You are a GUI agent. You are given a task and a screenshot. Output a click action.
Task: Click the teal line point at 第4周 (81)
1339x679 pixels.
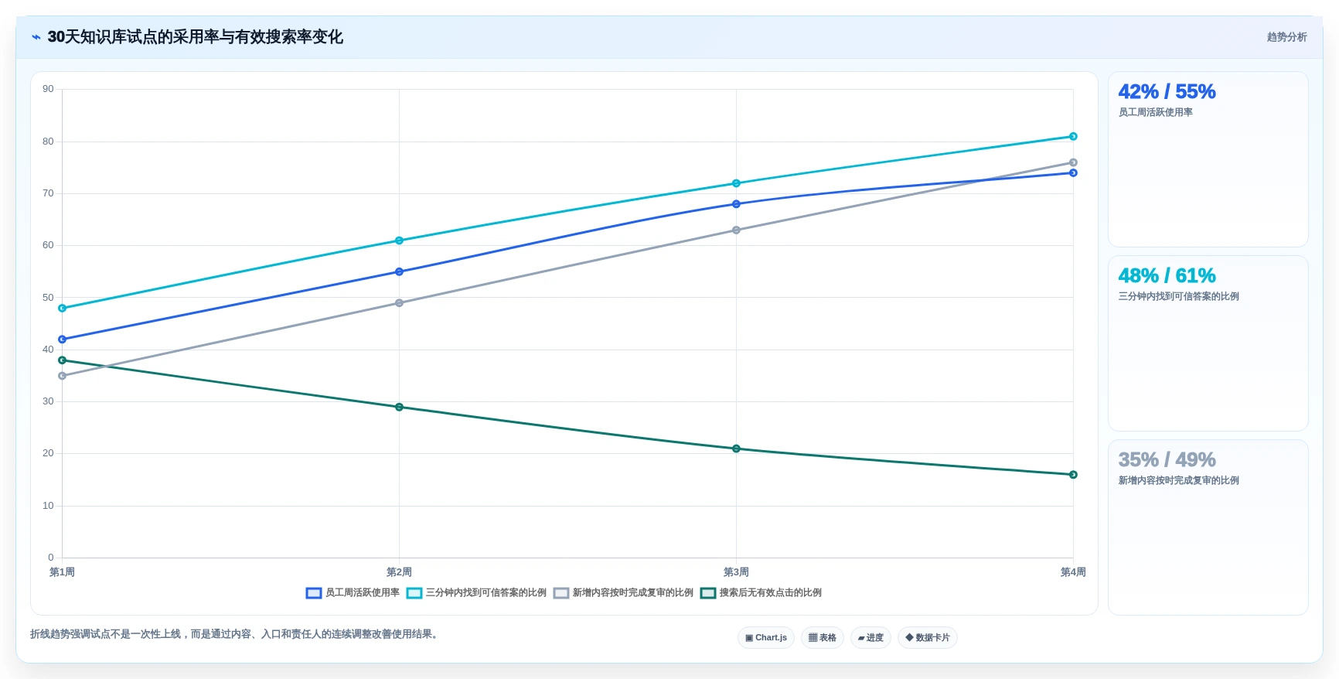tap(1073, 137)
